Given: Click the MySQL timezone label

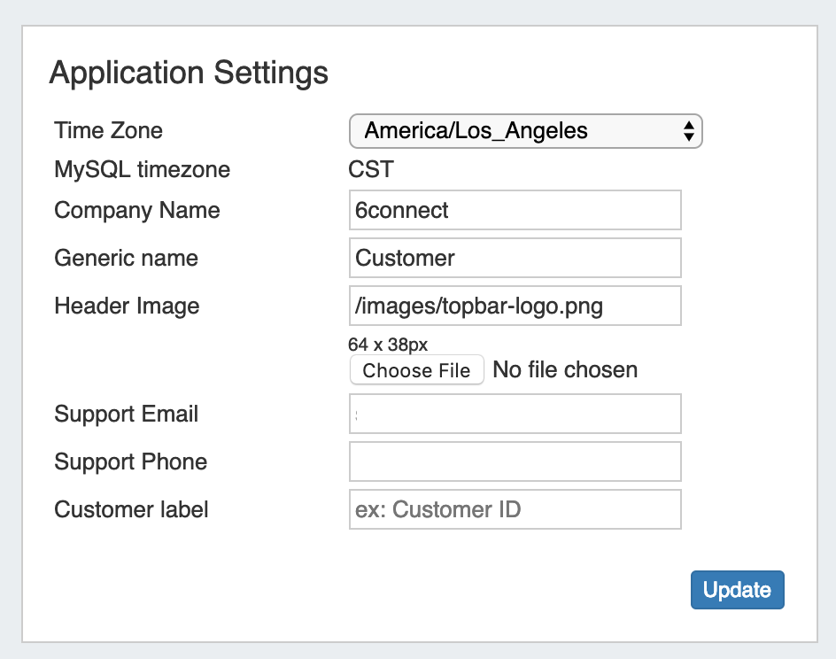Looking at the screenshot, I should tap(143, 169).
